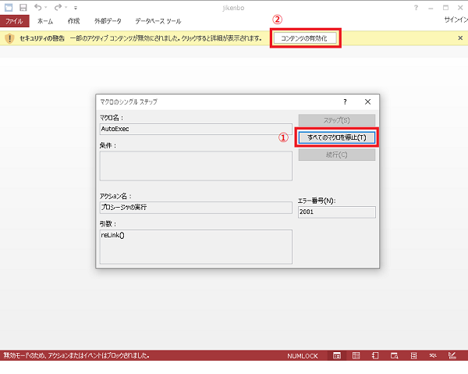468x374 pixels.
Task: Click the エラー番号 field showing 2001
Action: click(x=336, y=212)
